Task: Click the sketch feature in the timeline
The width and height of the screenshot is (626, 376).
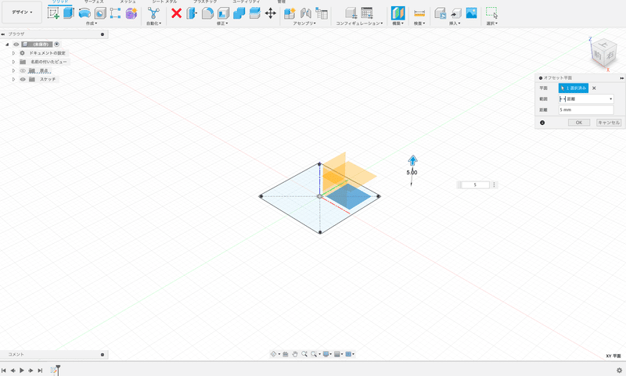Action: click(53, 371)
